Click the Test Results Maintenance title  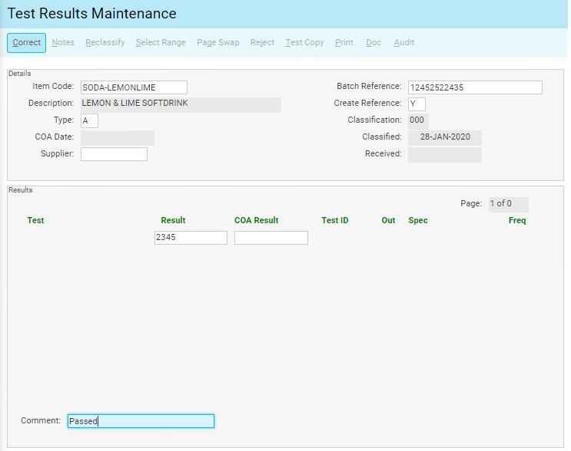point(91,14)
